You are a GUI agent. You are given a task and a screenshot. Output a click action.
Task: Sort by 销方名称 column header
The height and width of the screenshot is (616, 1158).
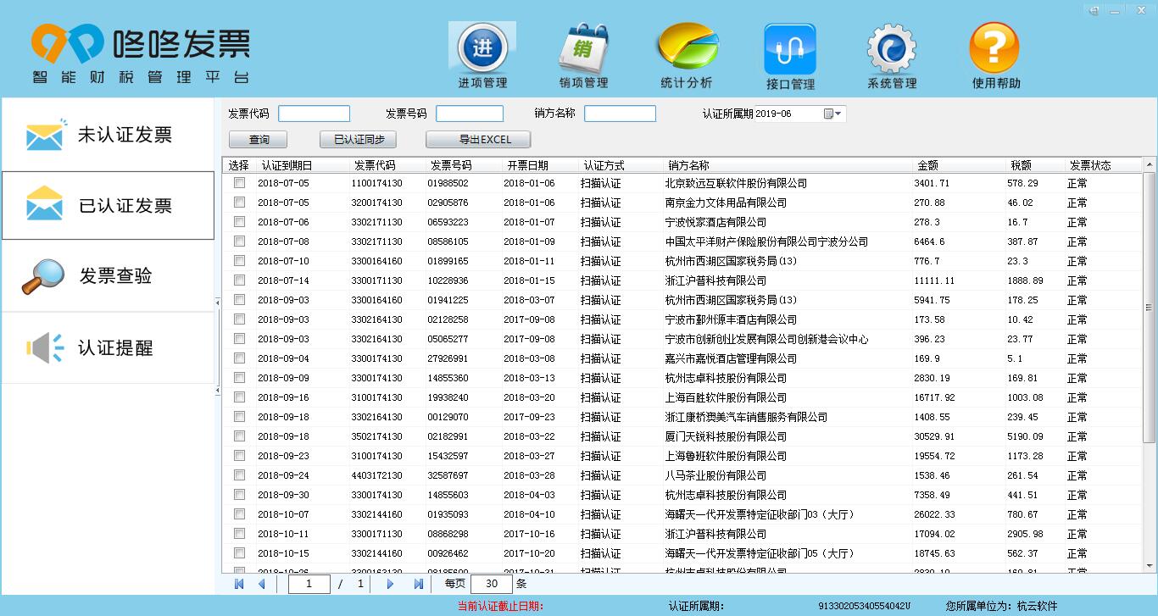pyautogui.click(x=688, y=165)
